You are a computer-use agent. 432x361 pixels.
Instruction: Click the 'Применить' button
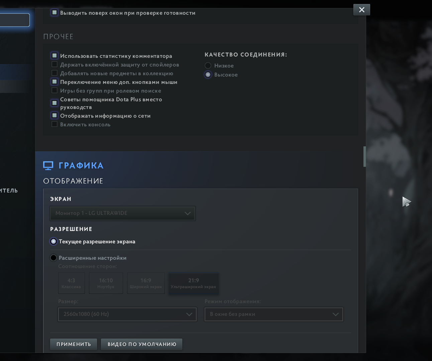click(74, 344)
